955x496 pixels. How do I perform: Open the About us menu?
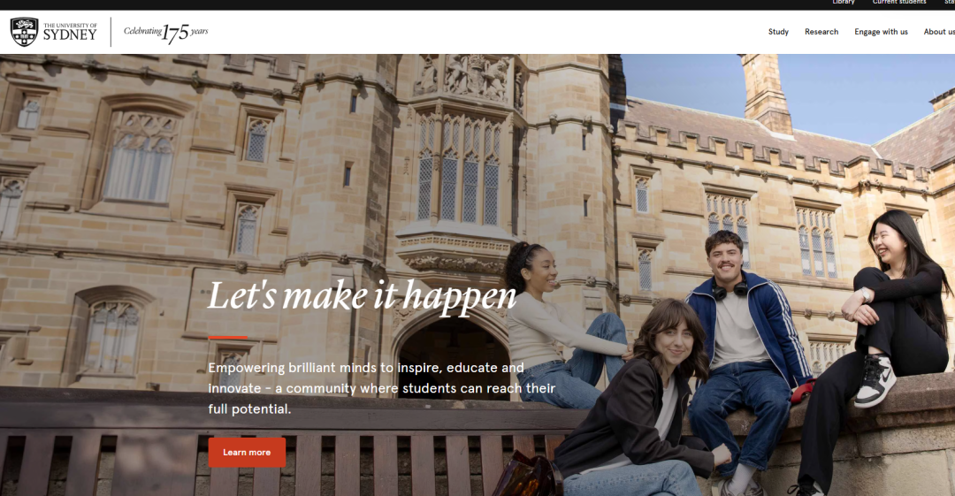939,32
